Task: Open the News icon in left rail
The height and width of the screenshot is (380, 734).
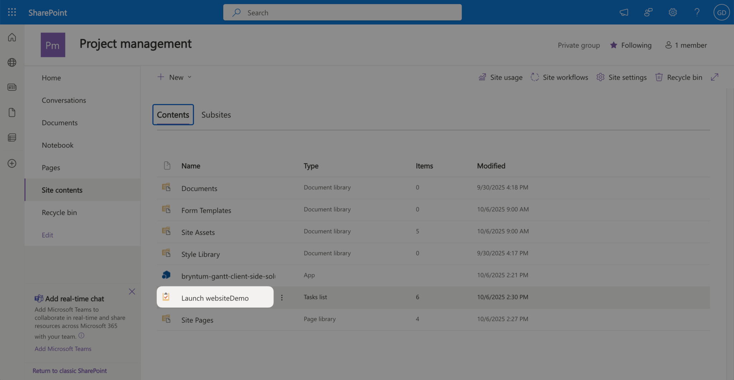Action: (12, 87)
